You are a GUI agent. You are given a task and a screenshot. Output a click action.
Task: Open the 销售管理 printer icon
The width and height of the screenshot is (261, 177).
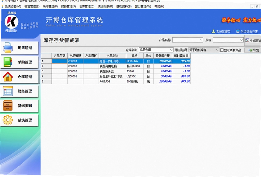[x=8, y=48]
